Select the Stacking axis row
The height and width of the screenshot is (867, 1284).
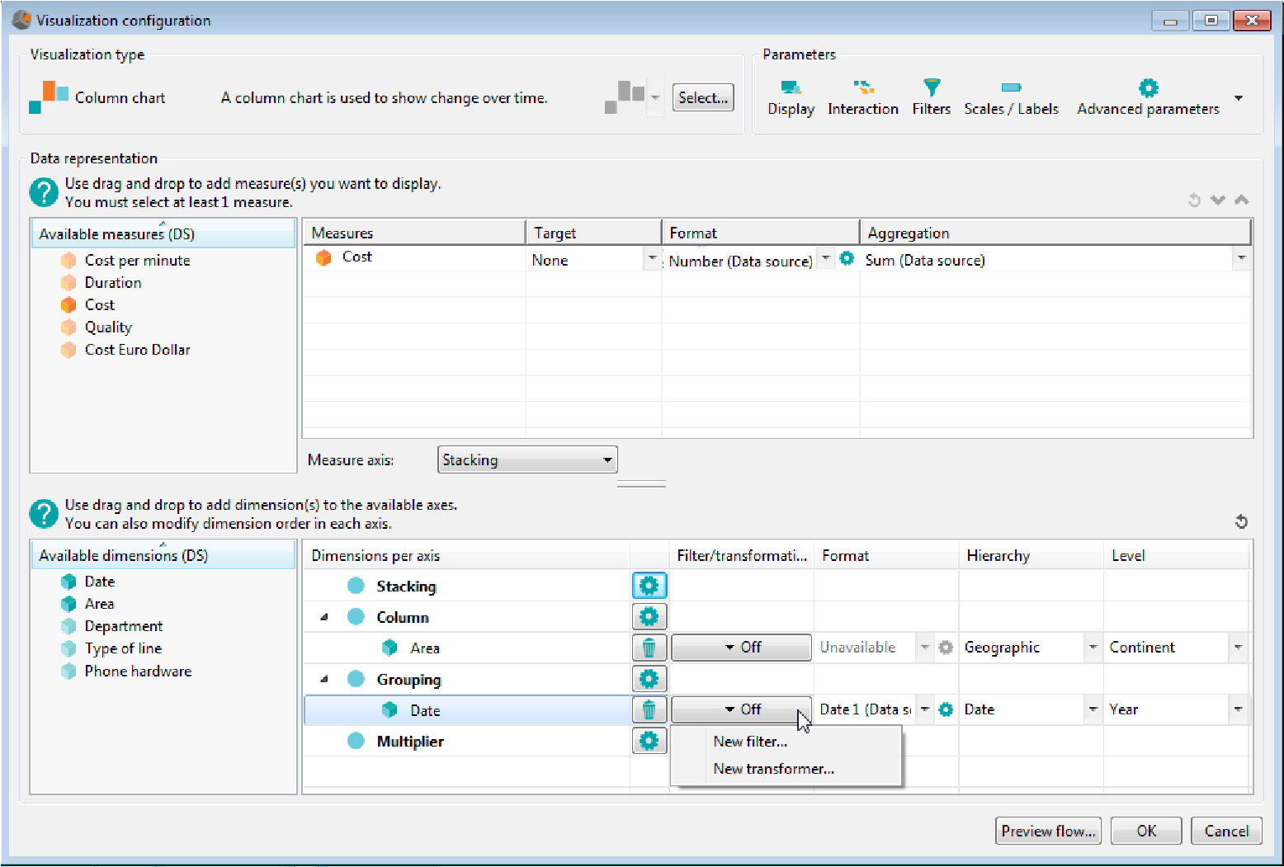467,586
